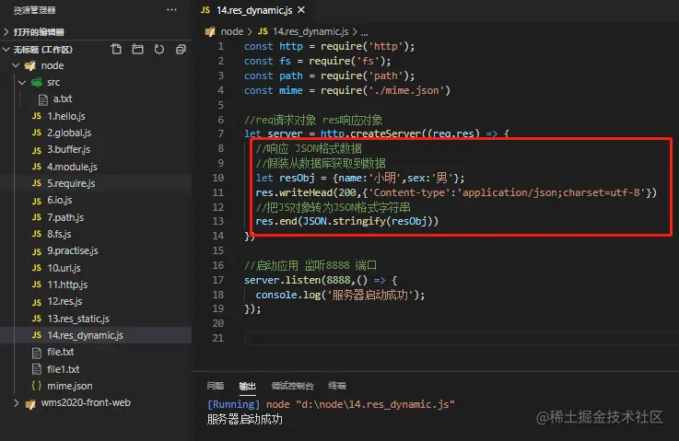Open 6.io.js file
The width and height of the screenshot is (679, 441).
pyautogui.click(x=60, y=201)
